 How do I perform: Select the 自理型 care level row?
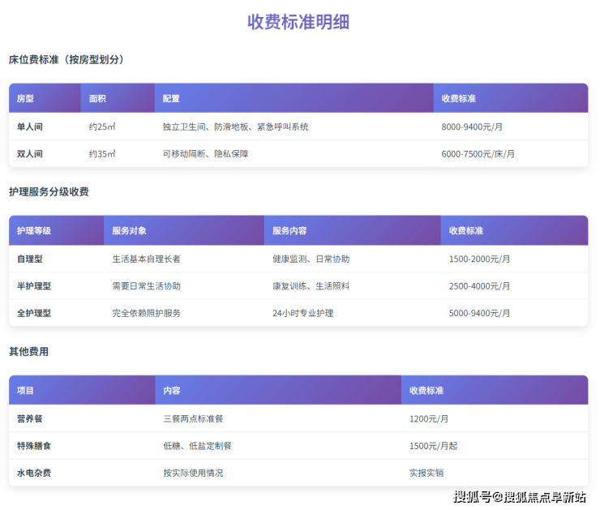(30, 259)
